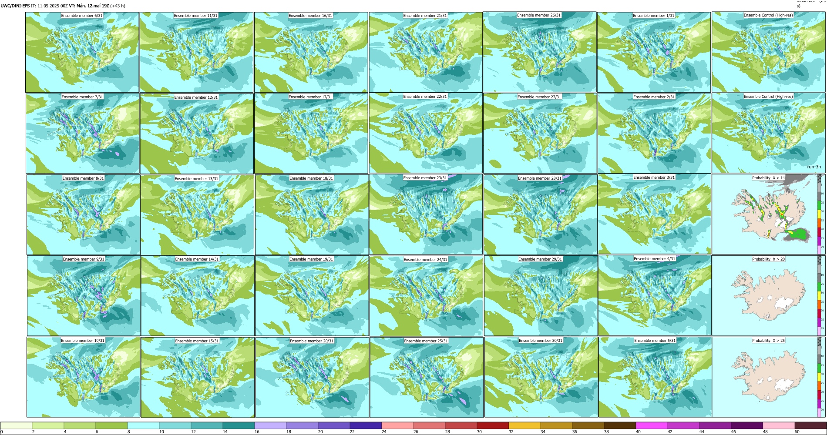
Task: Select the Ensemble member 5/31 map
Action: (656, 377)
